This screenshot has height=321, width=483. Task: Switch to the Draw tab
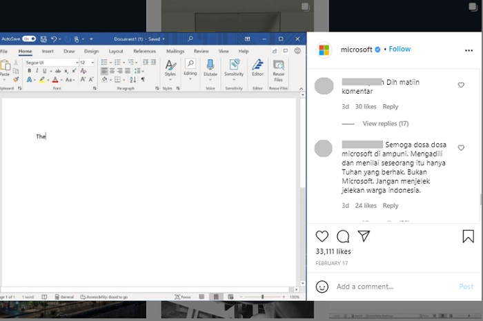pos(69,52)
